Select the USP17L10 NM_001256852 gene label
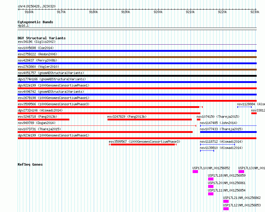 coord(211,168)
